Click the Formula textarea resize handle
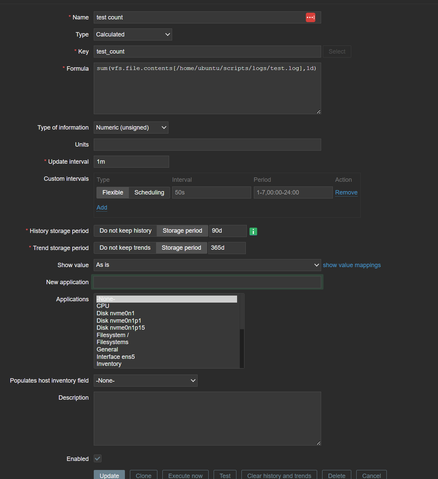Image resolution: width=438 pixels, height=479 pixels. click(x=318, y=112)
